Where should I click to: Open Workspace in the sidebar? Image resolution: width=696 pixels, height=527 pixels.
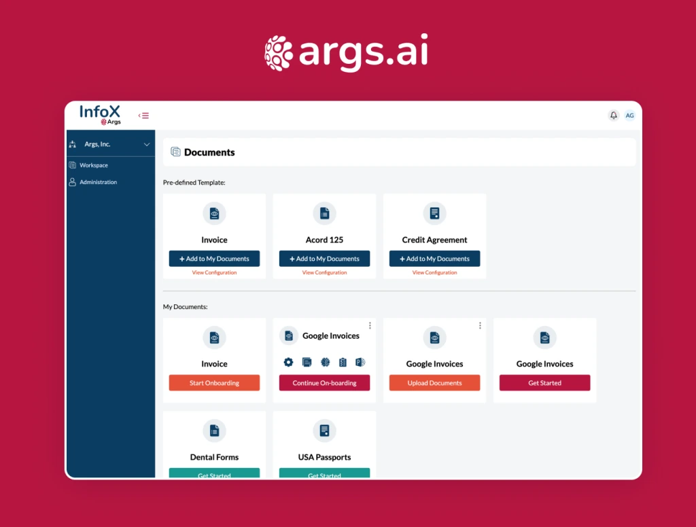(x=93, y=165)
